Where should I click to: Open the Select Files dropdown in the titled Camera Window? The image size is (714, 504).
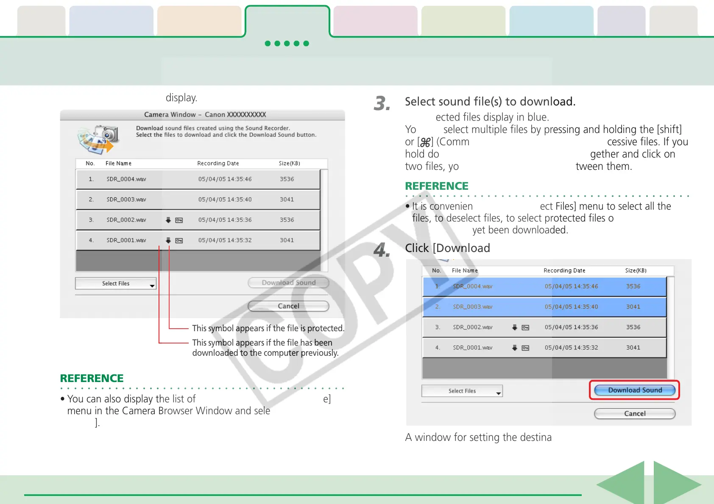click(116, 283)
